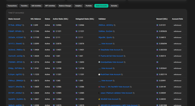Click the Delegated Stake (SOL) column header

pyautogui.click(x=85, y=19)
